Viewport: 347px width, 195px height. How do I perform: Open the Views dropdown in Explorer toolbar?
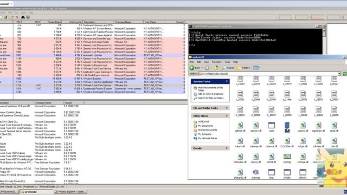tap(256, 68)
